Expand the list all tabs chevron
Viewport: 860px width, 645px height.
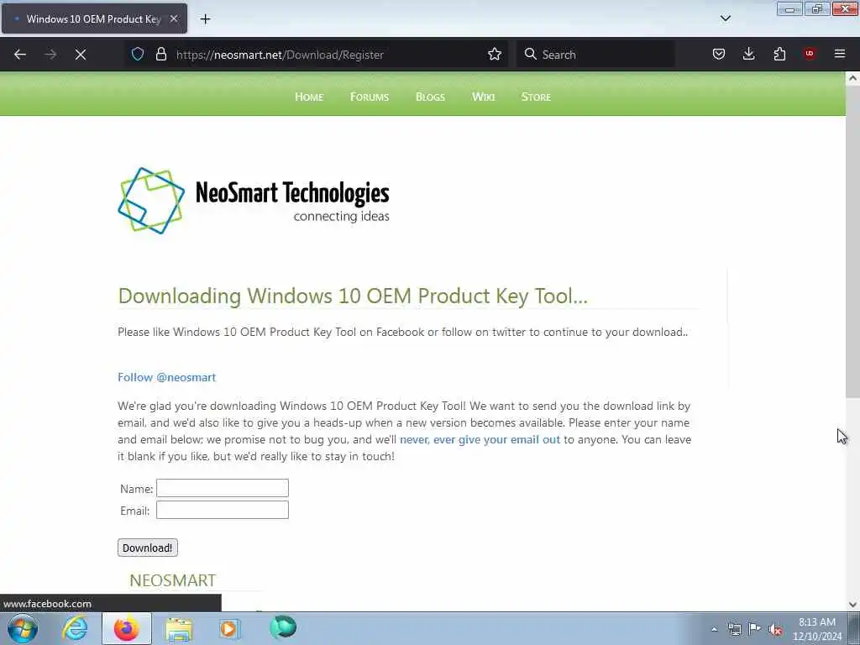(725, 18)
